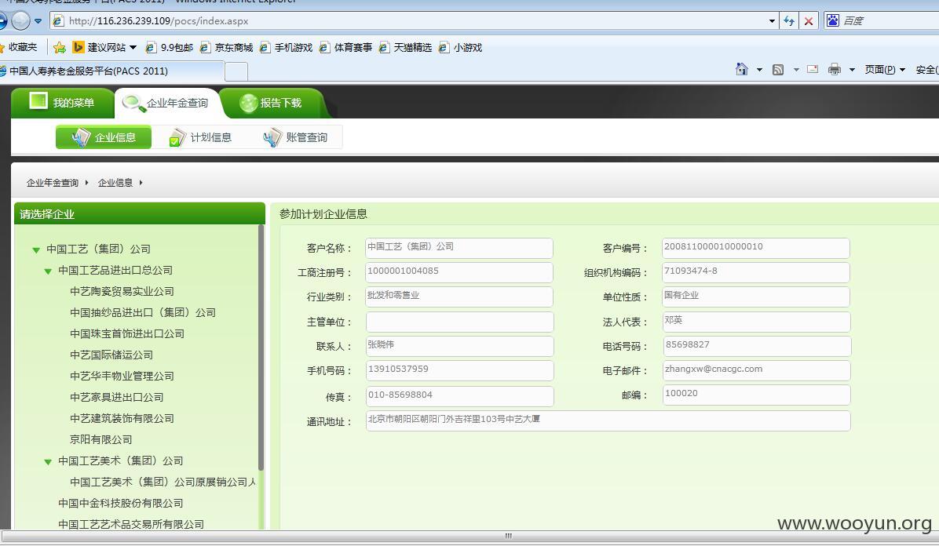
Task: Click the 客户编号 field
Action: [756, 248]
